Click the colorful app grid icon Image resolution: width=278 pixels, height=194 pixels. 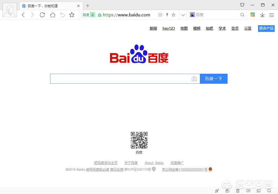coord(252,15)
